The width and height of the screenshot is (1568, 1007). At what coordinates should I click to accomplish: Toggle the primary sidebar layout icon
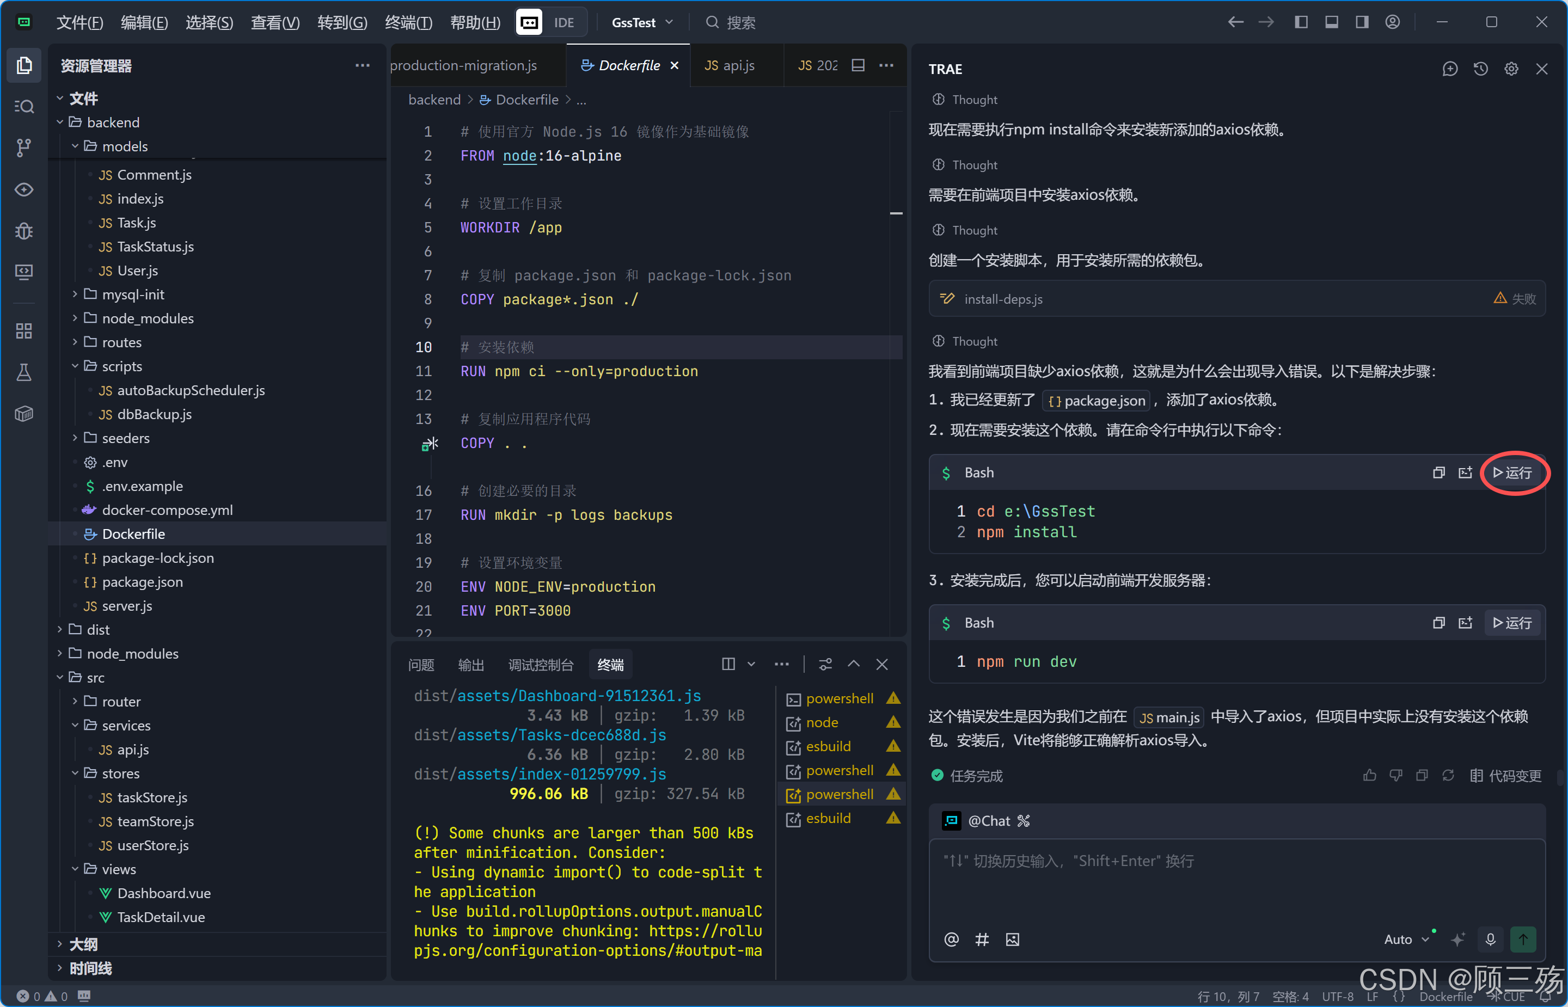coord(1301,22)
